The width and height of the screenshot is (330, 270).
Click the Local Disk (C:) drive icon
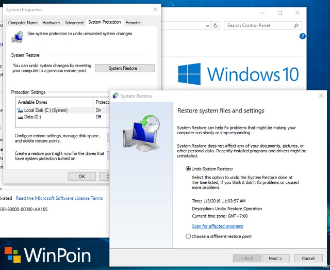coord(20,110)
